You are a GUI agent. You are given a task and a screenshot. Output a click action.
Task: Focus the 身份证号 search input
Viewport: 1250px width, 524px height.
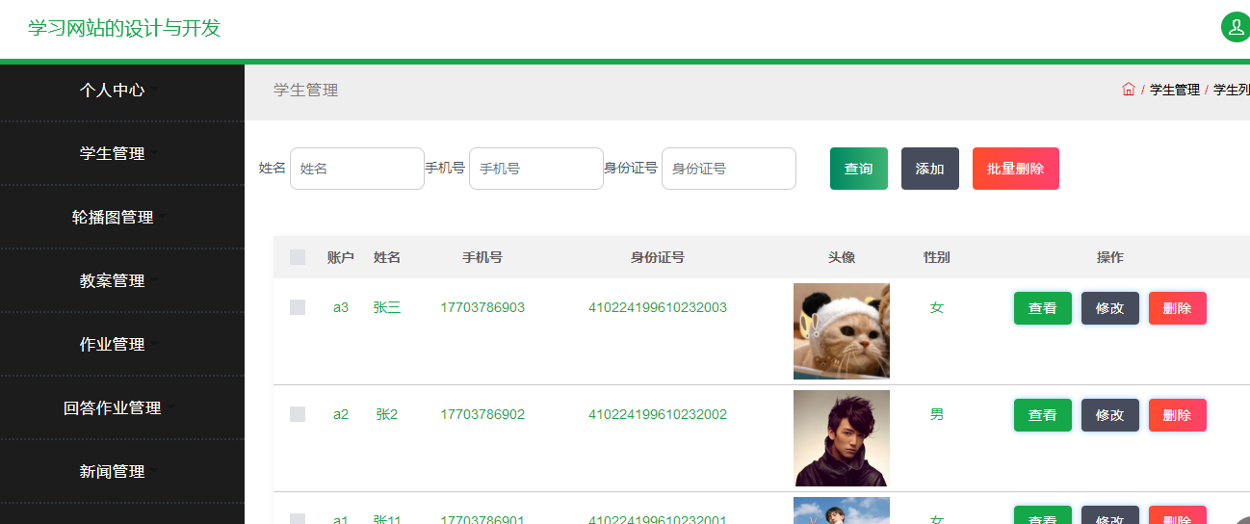tap(729, 169)
